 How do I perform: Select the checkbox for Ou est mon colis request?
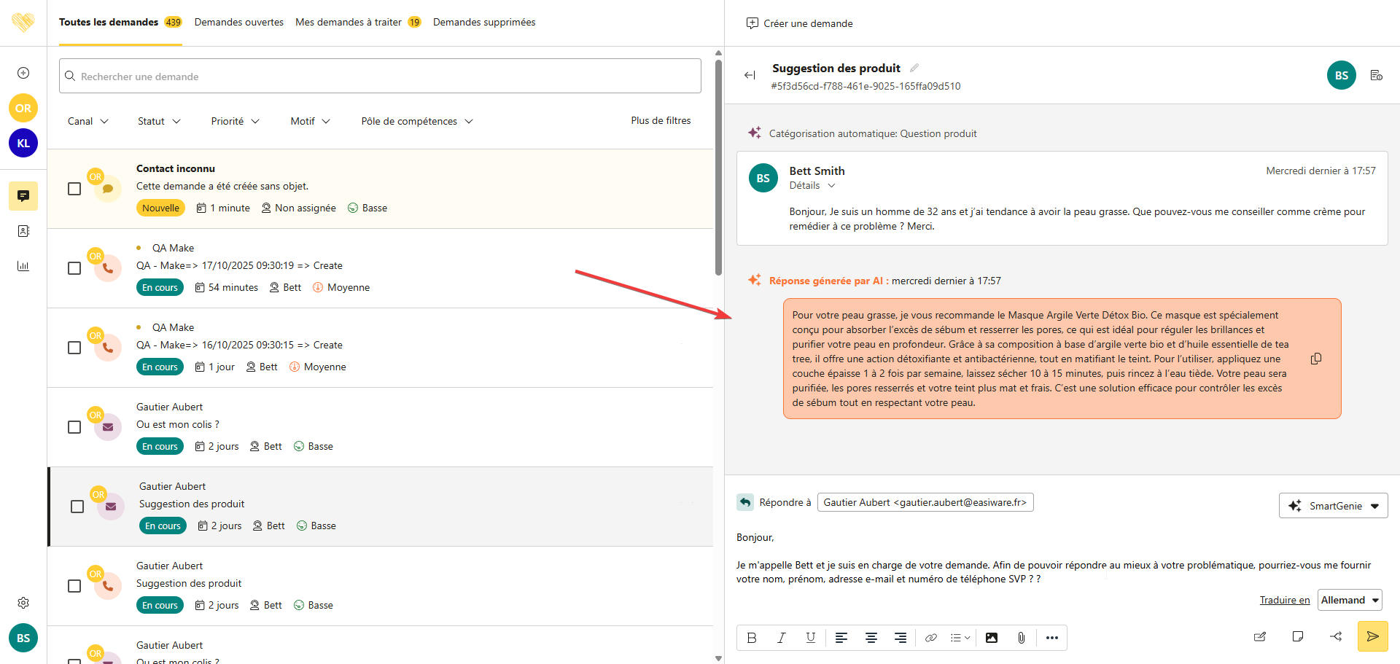[x=74, y=427]
